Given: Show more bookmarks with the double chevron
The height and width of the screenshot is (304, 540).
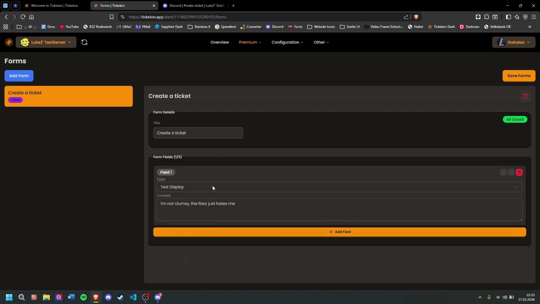Looking at the screenshot, I should (530, 27).
